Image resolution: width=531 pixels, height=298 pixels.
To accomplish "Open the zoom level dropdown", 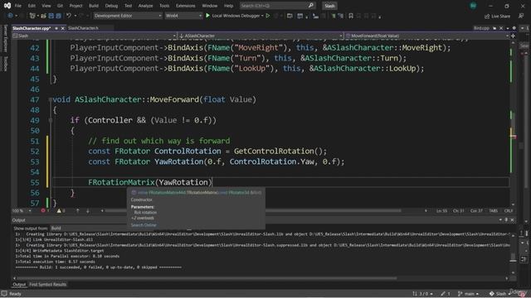I will click(x=22, y=211).
